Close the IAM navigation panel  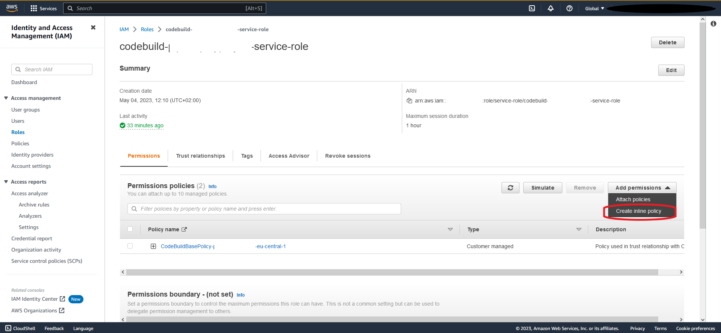(x=93, y=27)
